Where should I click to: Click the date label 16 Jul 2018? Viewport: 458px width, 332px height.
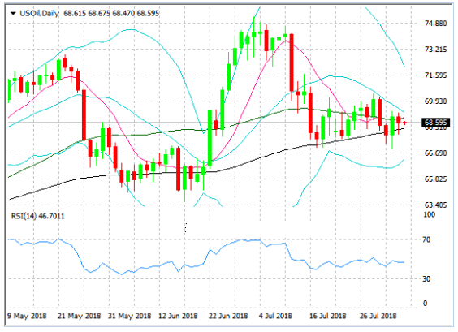327,316
